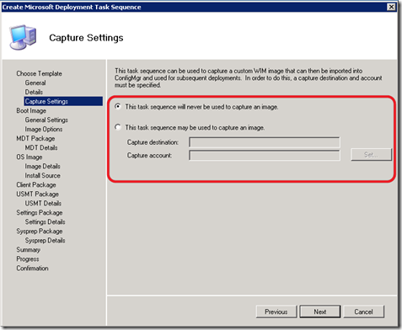This screenshot has height=330, width=402.
Task: Open the Image Details step
Action: click(42, 166)
